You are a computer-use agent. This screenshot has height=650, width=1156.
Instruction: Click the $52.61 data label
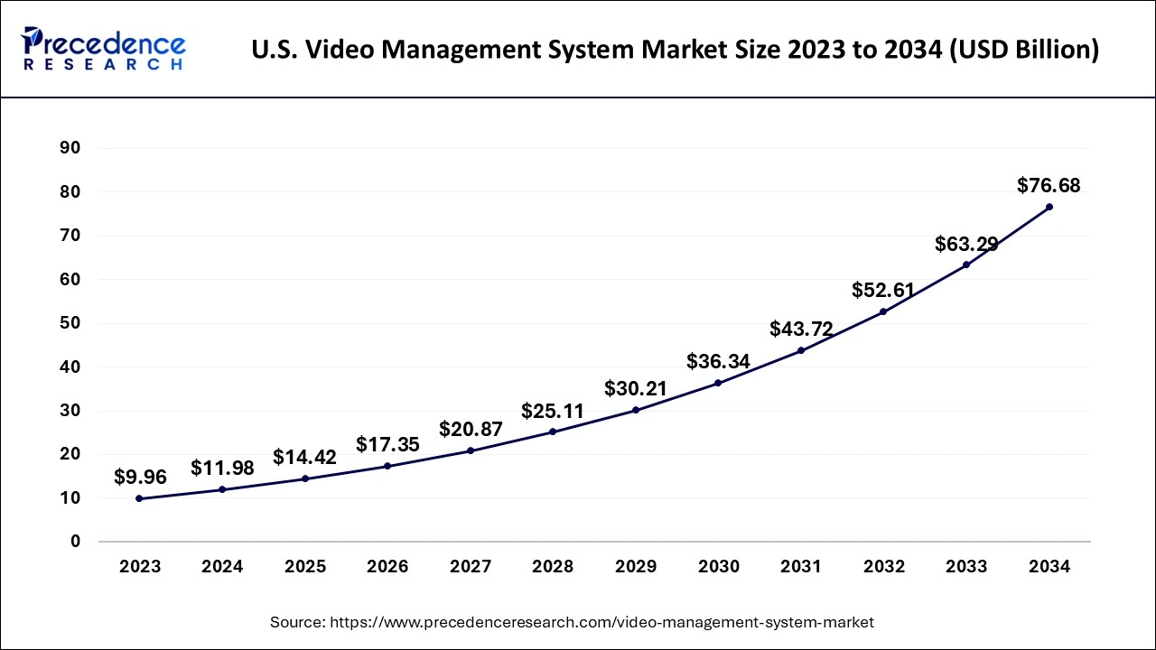883,291
